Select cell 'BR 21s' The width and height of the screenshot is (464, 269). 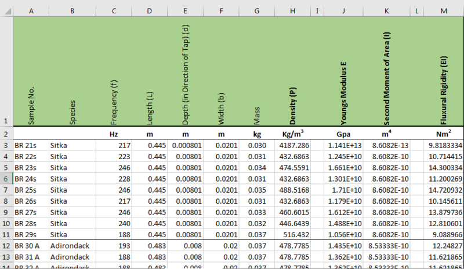31,146
